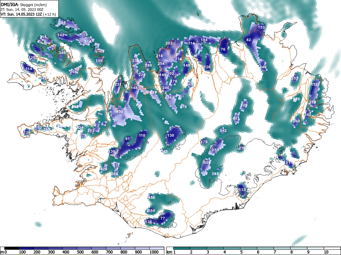
Task: Click the visibility value 164 on the map
Action: [151, 210]
